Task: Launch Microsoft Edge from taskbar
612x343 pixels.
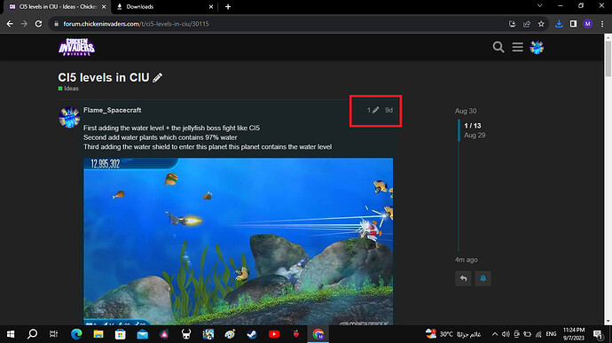Action: [x=76, y=334]
